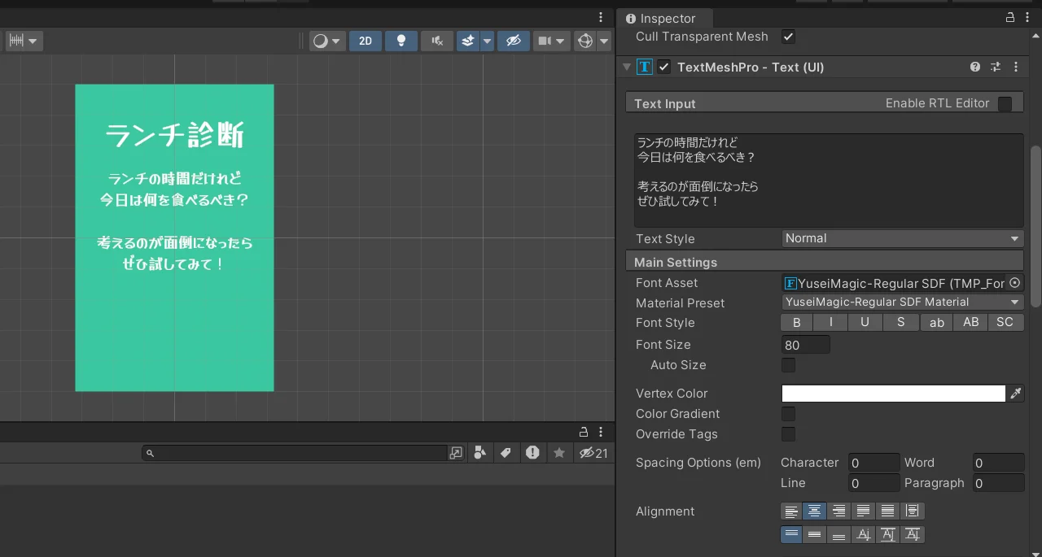This screenshot has width=1042, height=557.
Task: Search by Type filter in Project panel
Action: pyautogui.click(x=480, y=453)
